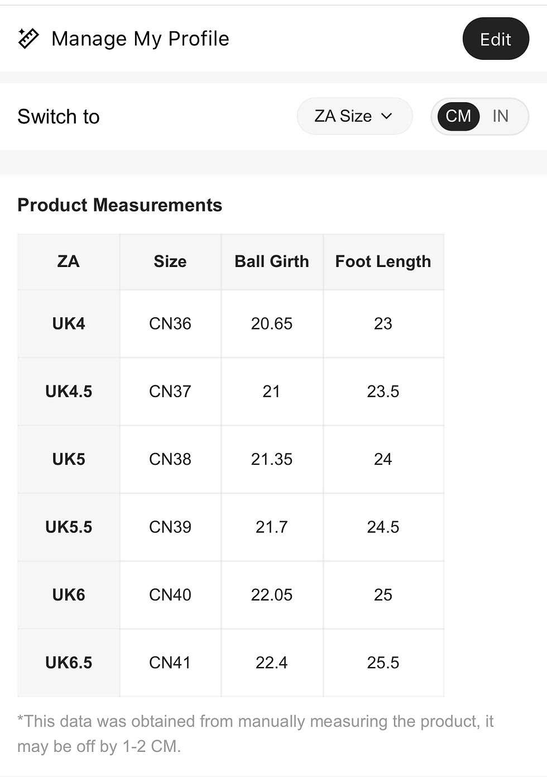Click the ZA Size chevron arrow

(x=387, y=116)
